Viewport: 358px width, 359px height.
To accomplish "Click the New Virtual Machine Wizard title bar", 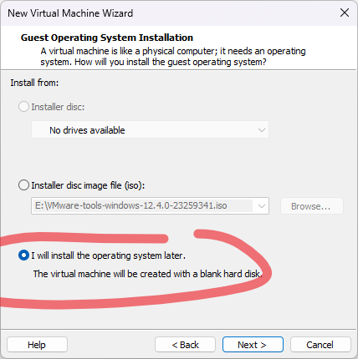I will 167,13.
